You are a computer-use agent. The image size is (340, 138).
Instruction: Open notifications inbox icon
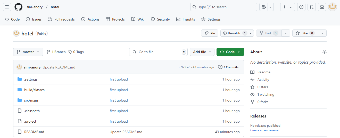(322, 7)
